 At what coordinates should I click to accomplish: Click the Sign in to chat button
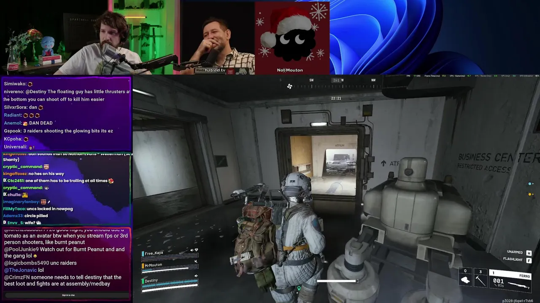[68, 295]
